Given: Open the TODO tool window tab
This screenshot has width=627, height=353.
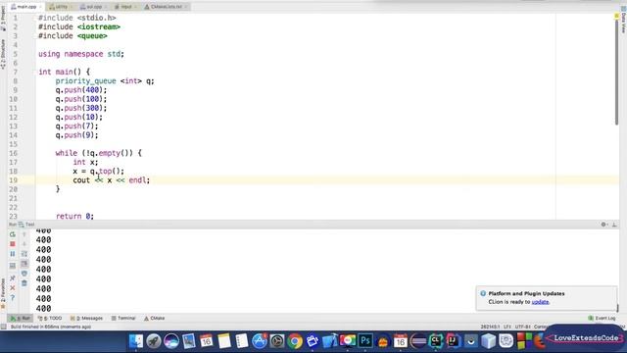Looking at the screenshot, I should click(x=50, y=318).
